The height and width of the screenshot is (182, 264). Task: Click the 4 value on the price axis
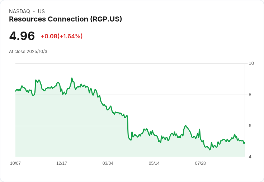pyautogui.click(x=250, y=157)
